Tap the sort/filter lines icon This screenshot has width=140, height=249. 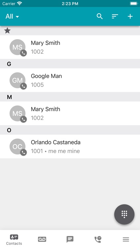115,16
